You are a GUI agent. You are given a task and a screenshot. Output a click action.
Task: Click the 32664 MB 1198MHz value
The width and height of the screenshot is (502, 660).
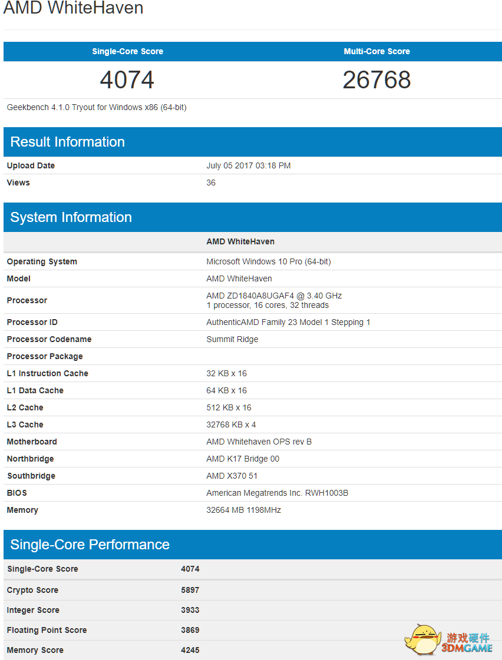pyautogui.click(x=244, y=510)
